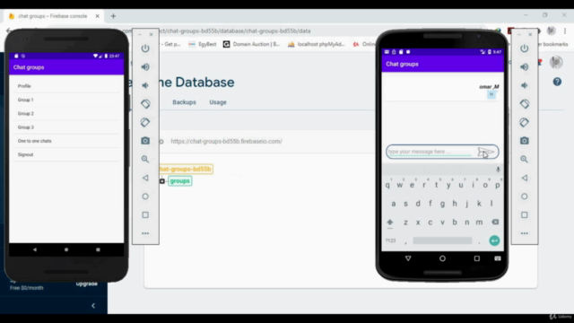This screenshot has height=323, width=574.
Task: Select groups node in database tree
Action: click(x=179, y=181)
